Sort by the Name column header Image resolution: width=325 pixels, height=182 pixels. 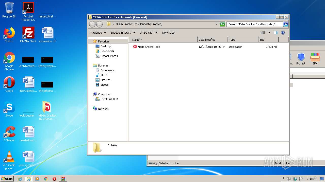(163, 40)
